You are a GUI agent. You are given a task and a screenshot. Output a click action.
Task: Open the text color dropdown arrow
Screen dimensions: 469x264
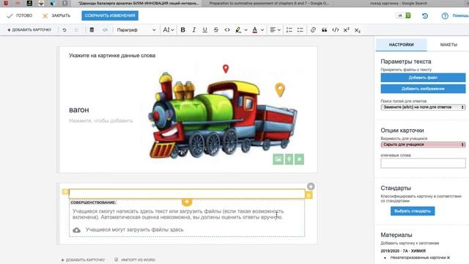coord(262,30)
